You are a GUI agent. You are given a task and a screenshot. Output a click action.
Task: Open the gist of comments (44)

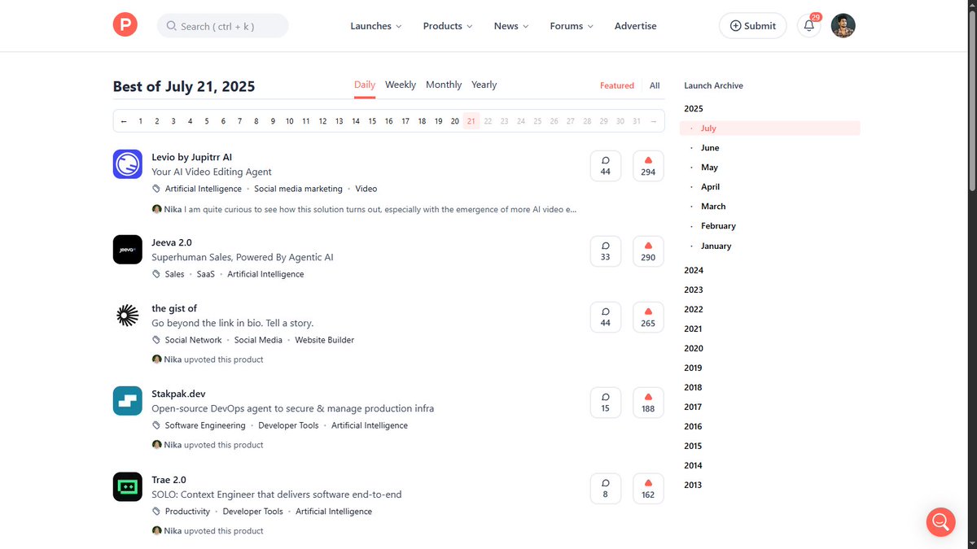(x=605, y=316)
